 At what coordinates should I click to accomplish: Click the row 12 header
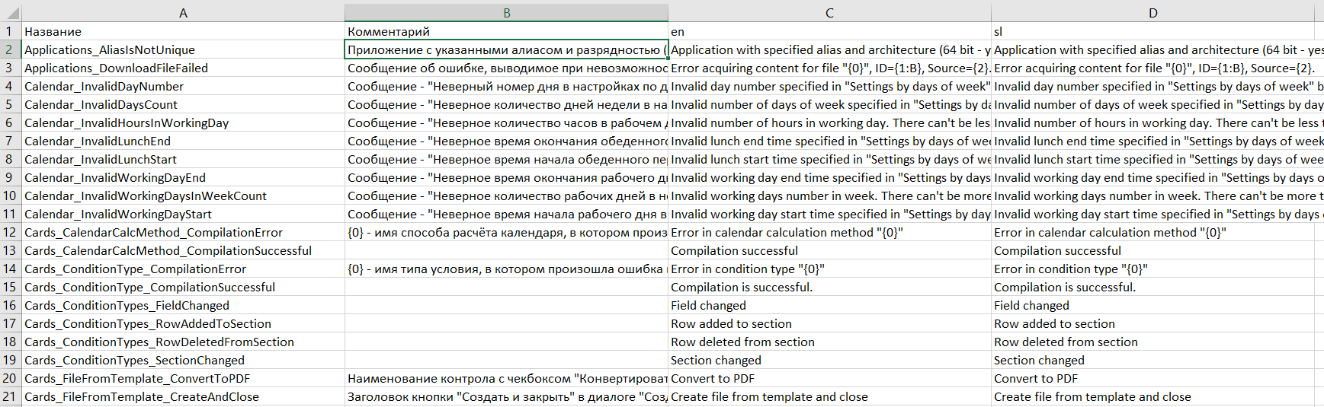click(10, 232)
